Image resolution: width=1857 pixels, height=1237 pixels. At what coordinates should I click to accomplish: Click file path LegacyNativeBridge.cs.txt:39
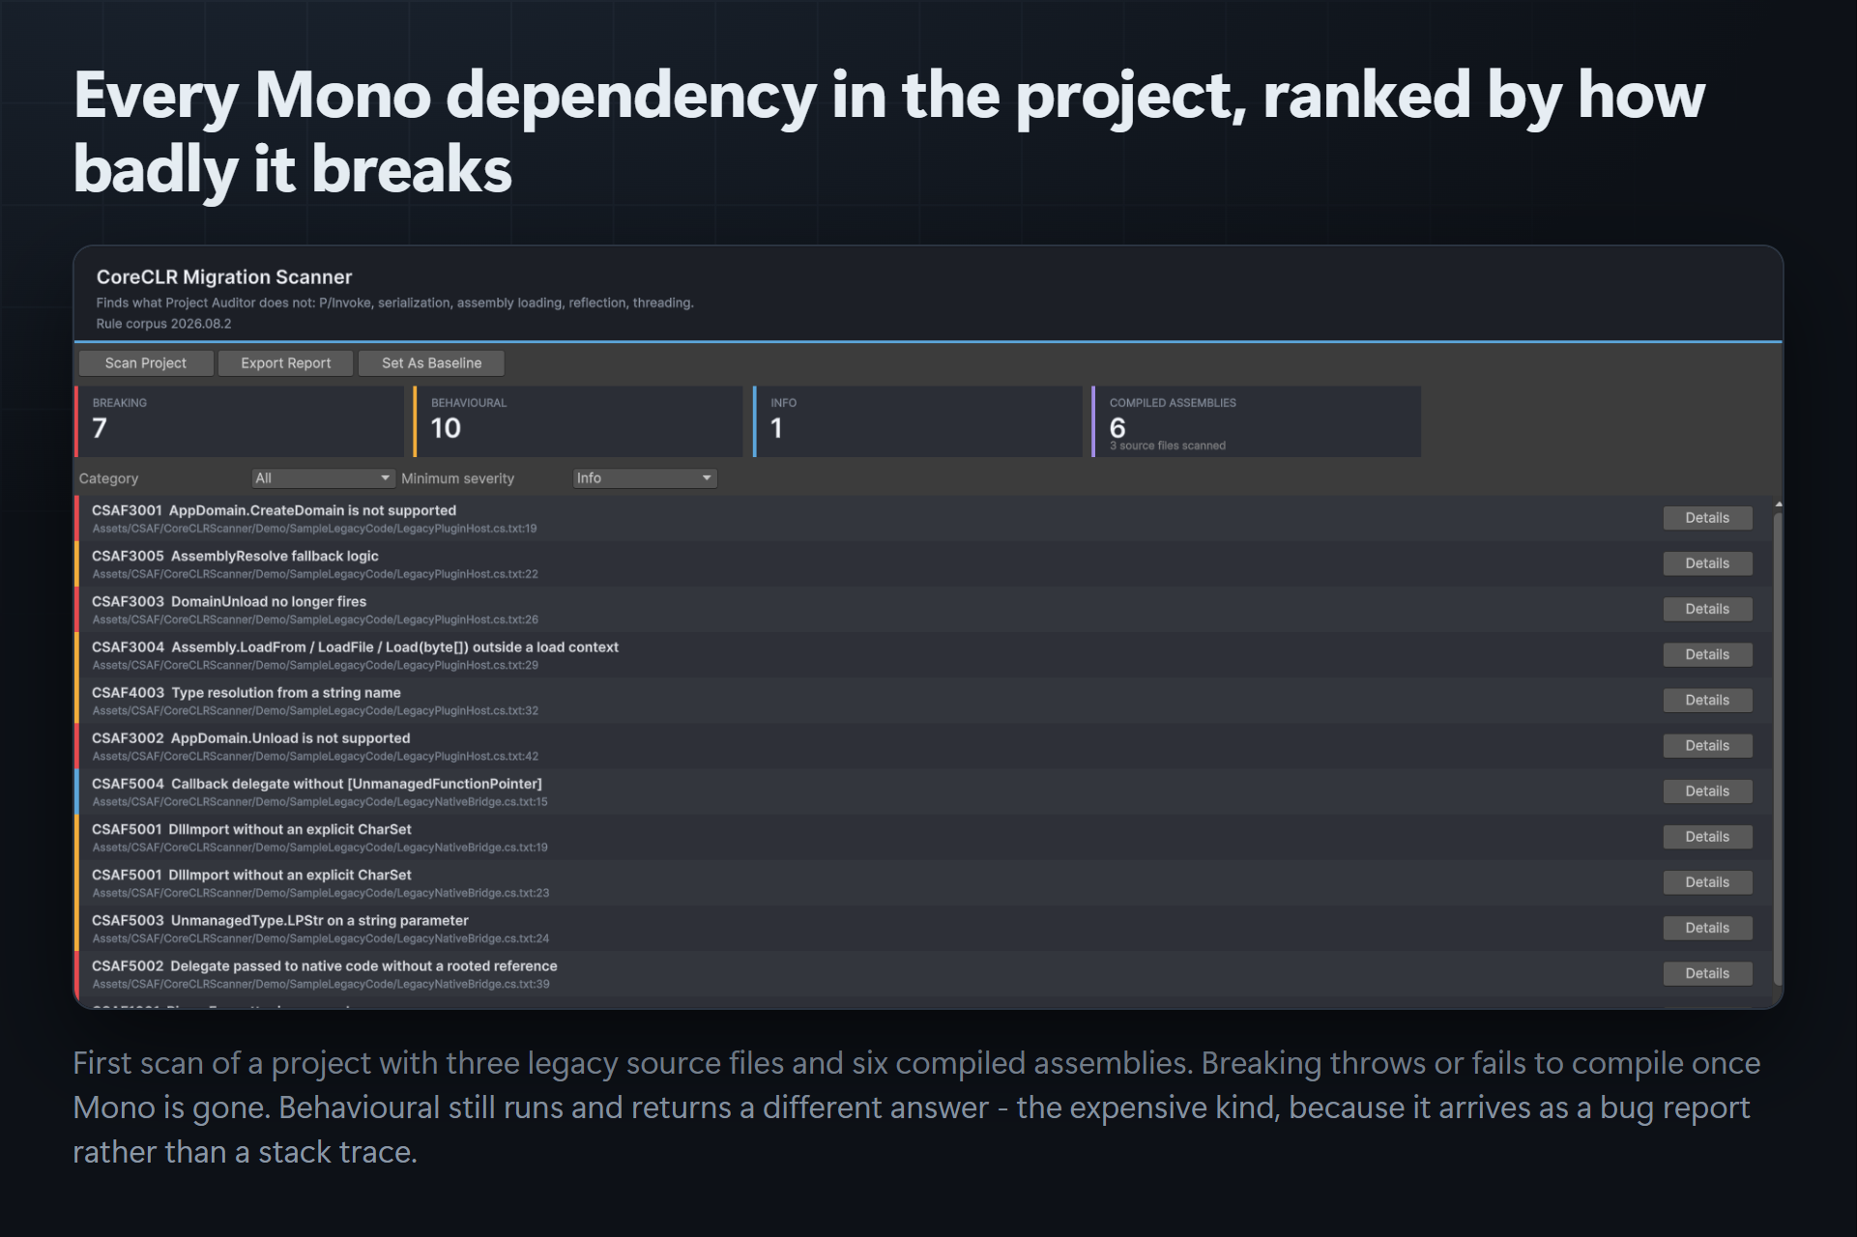click(x=321, y=984)
